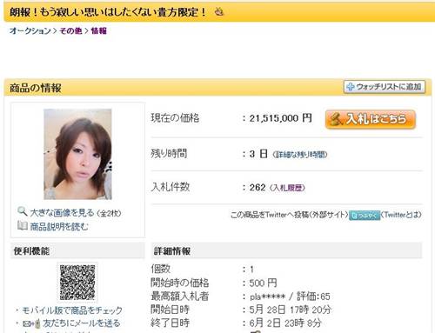This screenshot has height=333, width=435.
Task: Open the 情報 breadcrumb category
Action: click(99, 30)
